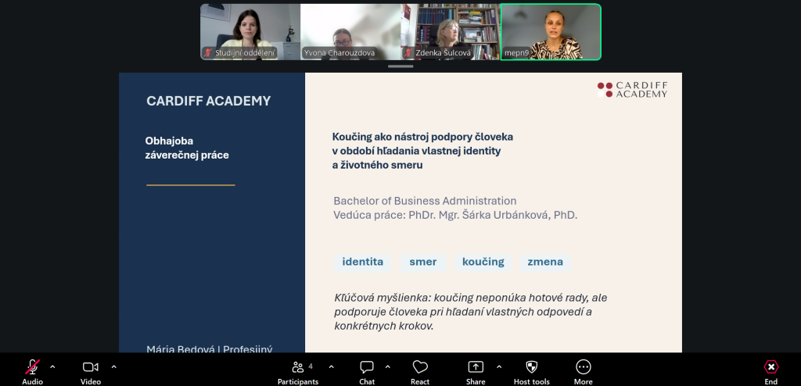Click the 'Vedúca práce' supervisor line
This screenshot has width=801, height=386.
pos(455,216)
